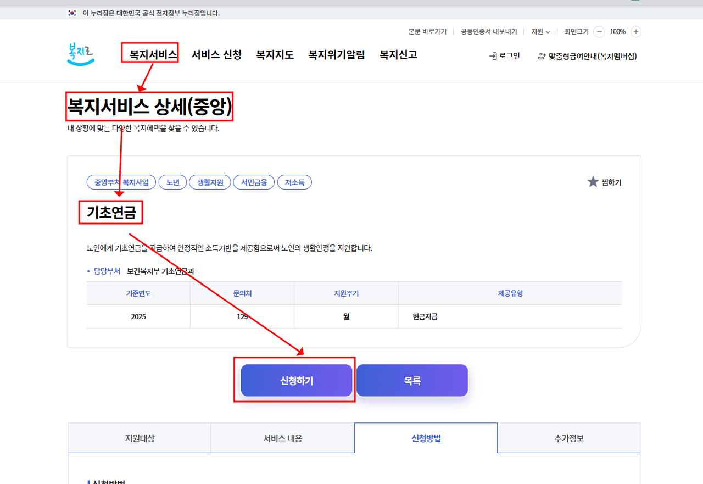This screenshot has height=484, width=703.
Task: Open the 복지신고 menu
Action: tap(398, 55)
